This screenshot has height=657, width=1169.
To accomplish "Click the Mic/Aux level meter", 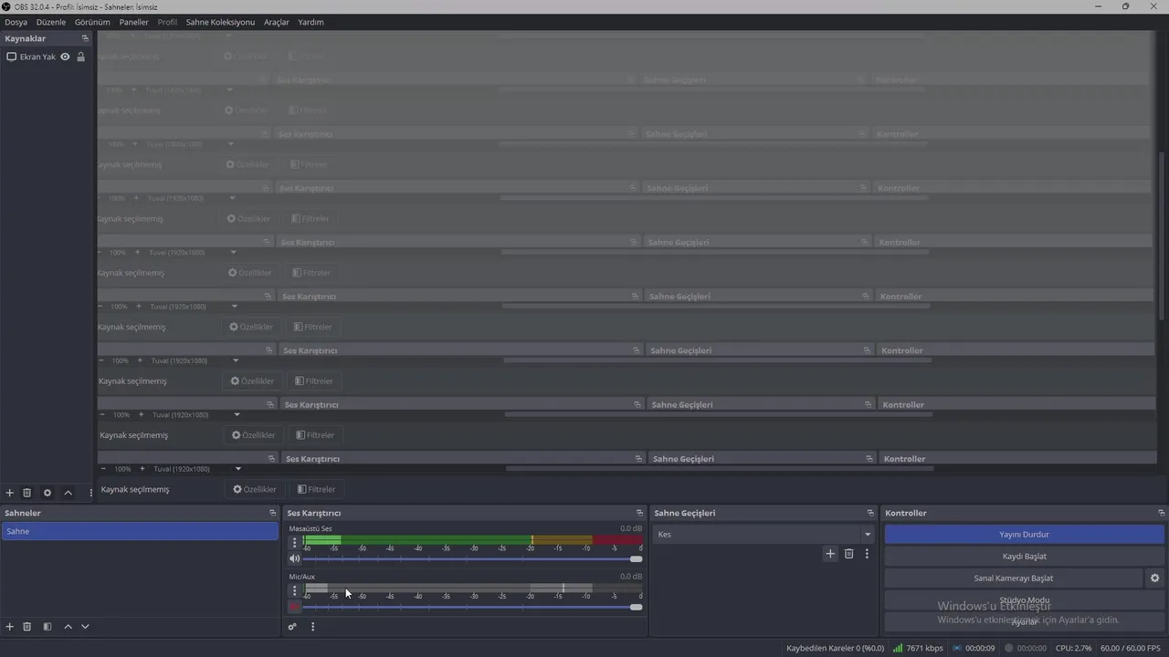I will (472, 589).
